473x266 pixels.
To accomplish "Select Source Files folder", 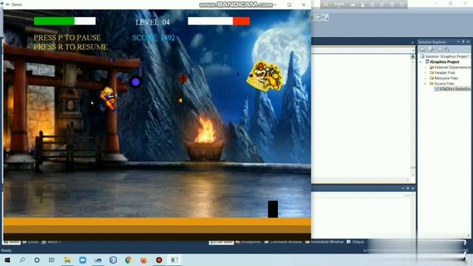I will pyautogui.click(x=442, y=83).
